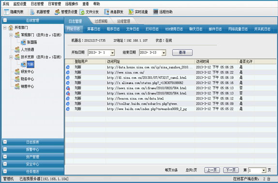Collapse the 在线管理 panel
This screenshot has height=183, width=278.
[x=5, y=20]
